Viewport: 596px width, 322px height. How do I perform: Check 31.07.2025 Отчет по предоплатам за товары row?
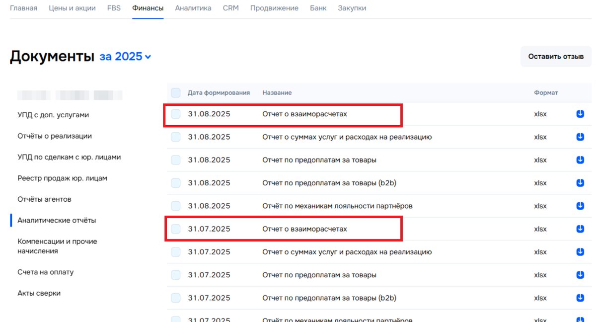(x=176, y=275)
